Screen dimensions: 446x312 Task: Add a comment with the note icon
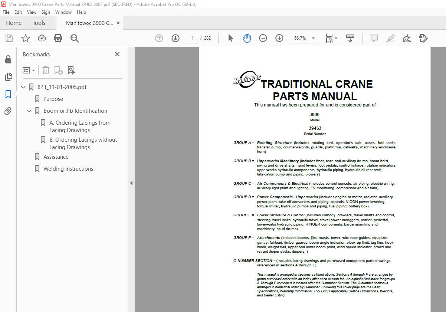pyautogui.click(x=374, y=38)
